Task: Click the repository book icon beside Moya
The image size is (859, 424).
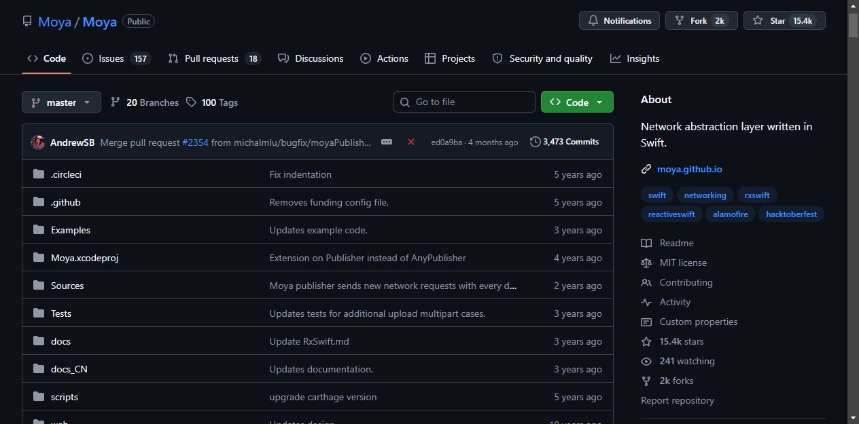Action: pos(27,21)
